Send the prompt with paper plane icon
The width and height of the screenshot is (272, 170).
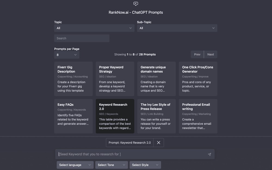pos(209,154)
